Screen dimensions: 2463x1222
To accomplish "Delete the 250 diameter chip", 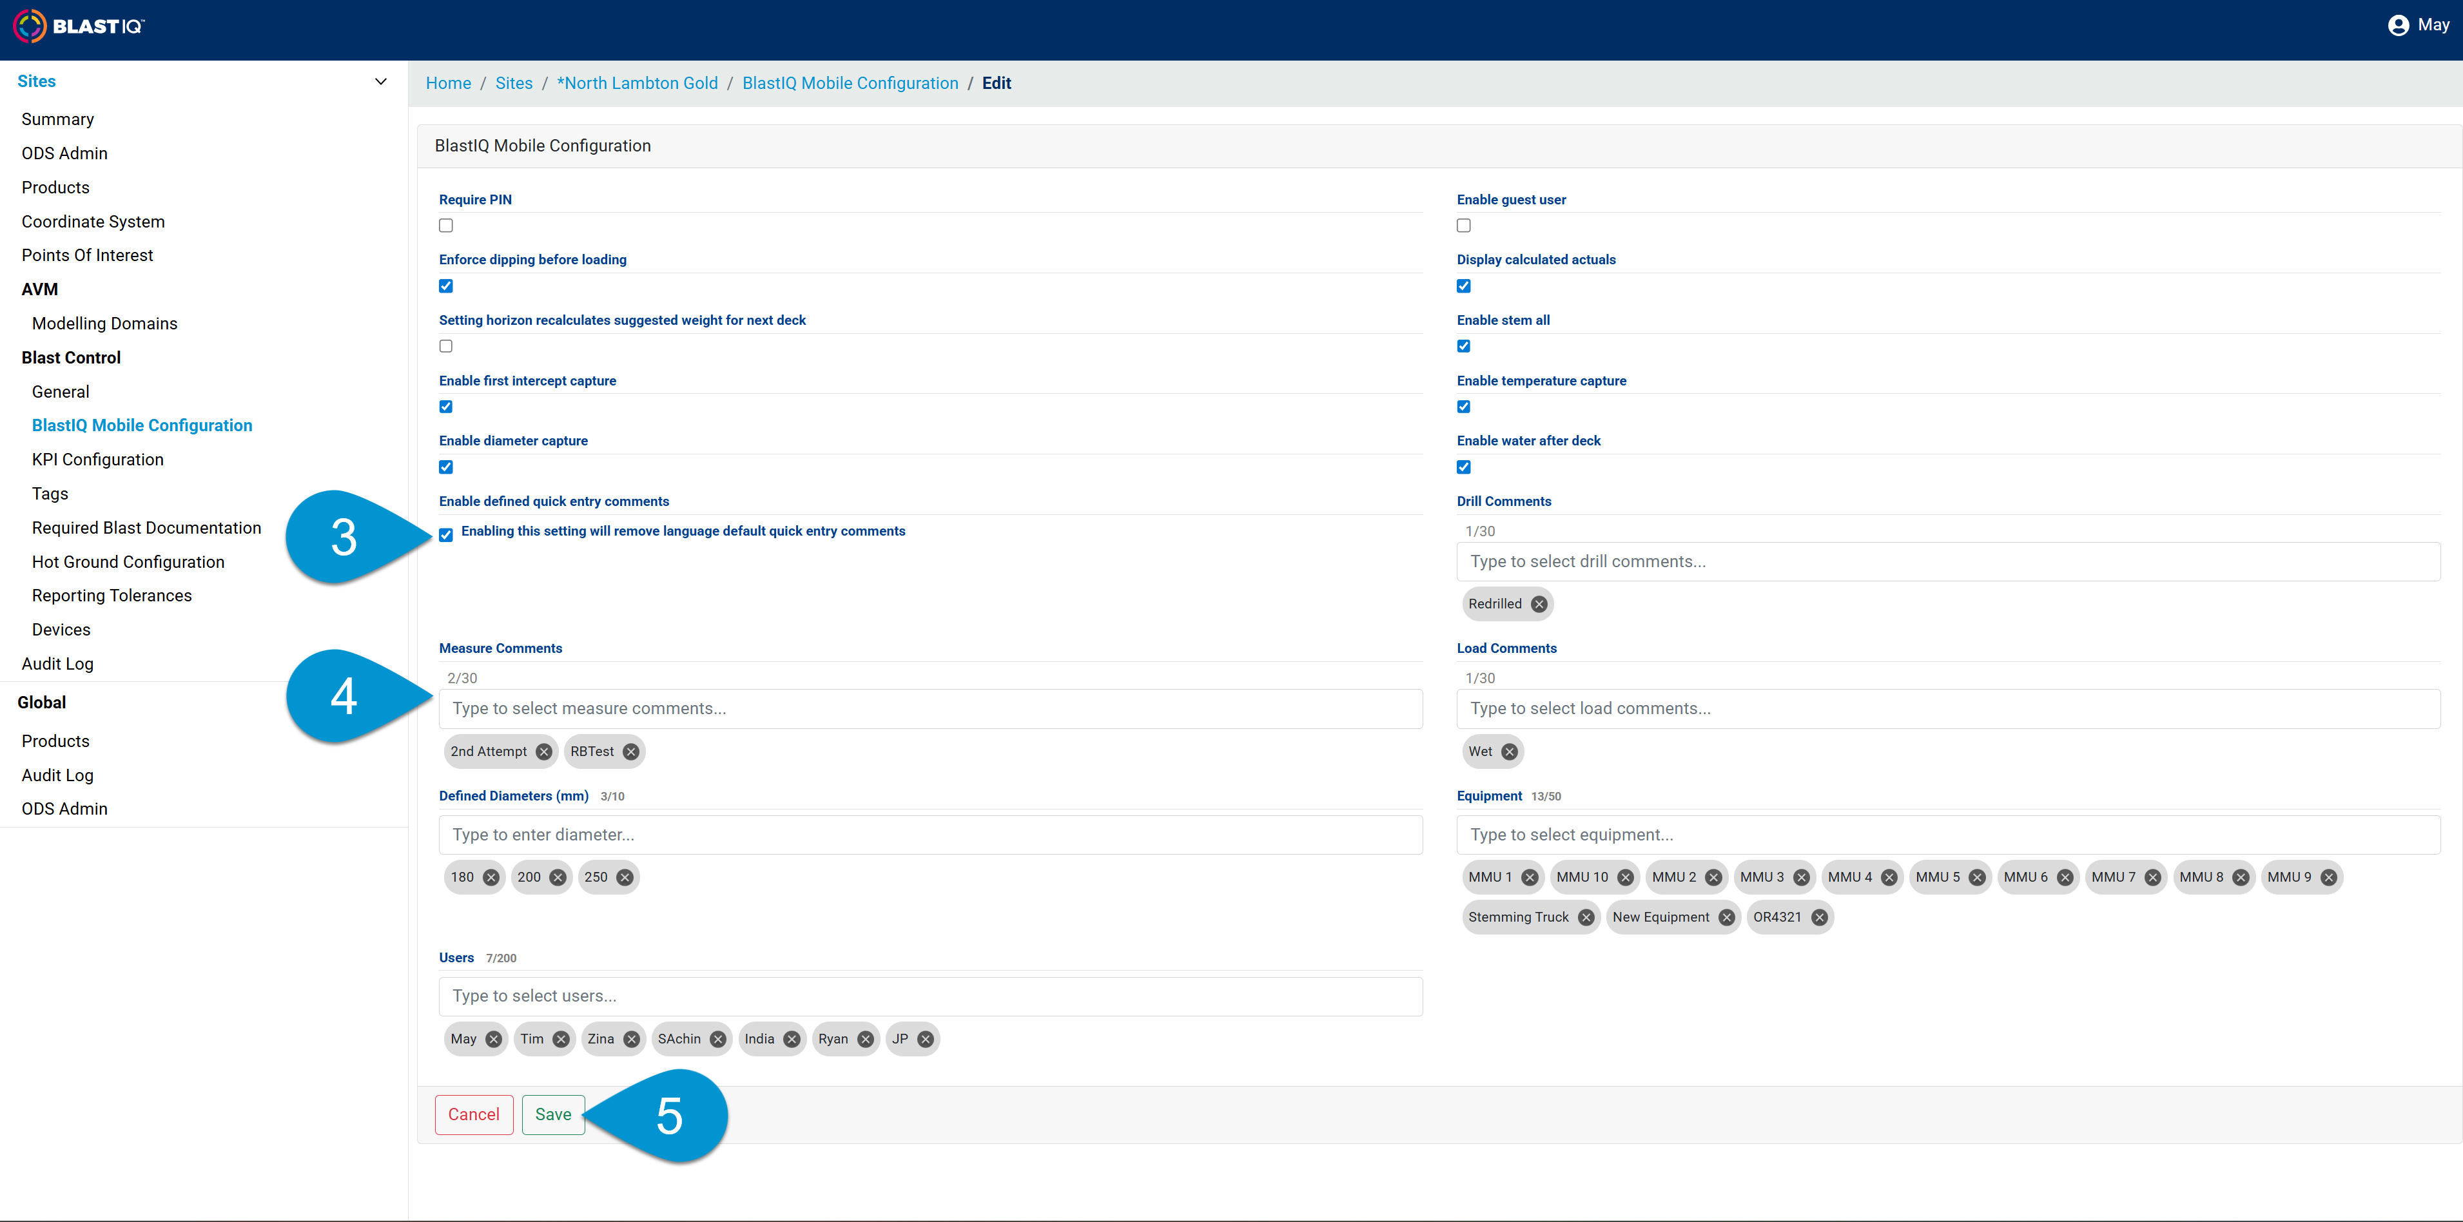I will point(625,878).
